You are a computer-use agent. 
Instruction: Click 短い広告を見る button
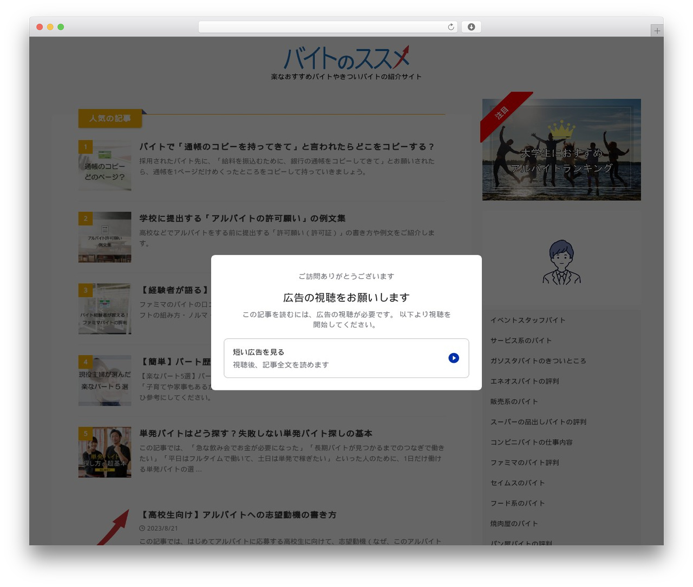point(346,358)
